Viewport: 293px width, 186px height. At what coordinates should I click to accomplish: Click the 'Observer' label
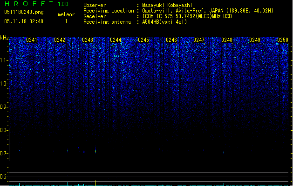95,5
